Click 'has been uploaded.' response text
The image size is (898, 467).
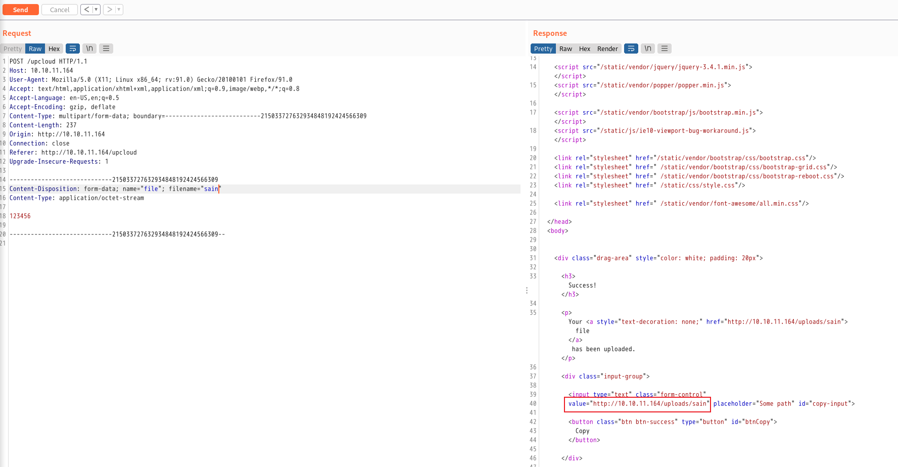pyautogui.click(x=603, y=349)
